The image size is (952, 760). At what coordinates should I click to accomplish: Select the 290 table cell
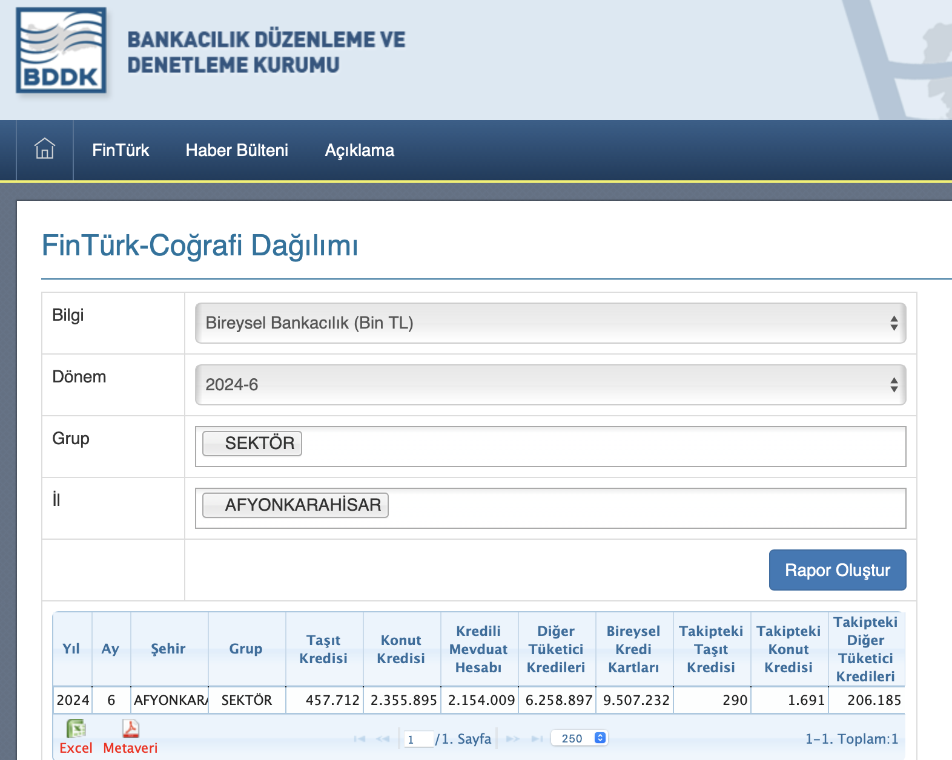(712, 700)
